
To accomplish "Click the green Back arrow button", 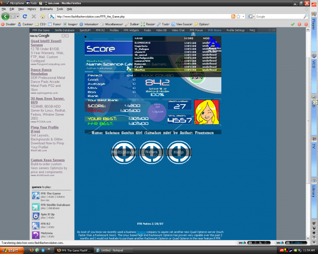I will (6, 16).
